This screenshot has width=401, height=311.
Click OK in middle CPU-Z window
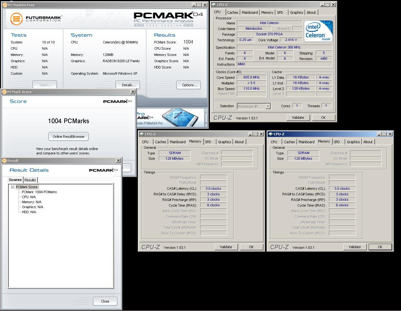tap(251, 247)
